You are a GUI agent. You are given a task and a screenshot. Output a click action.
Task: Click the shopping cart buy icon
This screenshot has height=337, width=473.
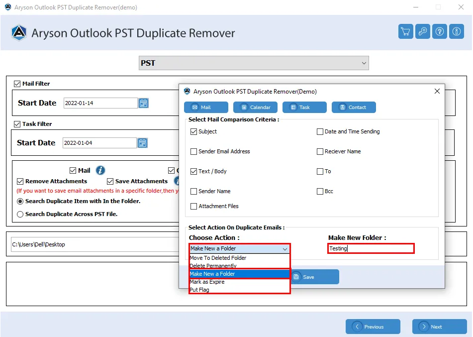click(405, 31)
